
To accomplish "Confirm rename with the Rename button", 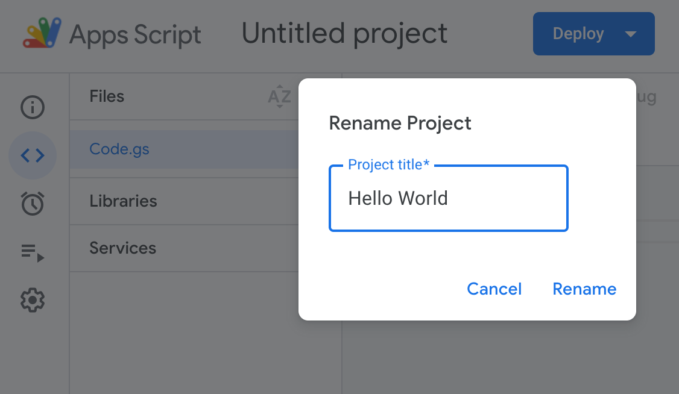I will click(584, 289).
